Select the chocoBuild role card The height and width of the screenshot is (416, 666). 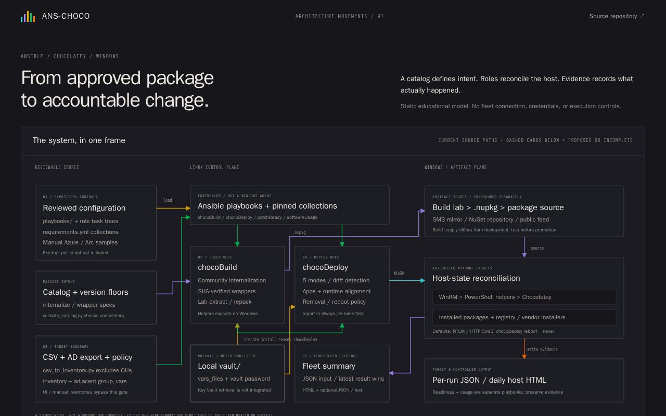pos(237,285)
